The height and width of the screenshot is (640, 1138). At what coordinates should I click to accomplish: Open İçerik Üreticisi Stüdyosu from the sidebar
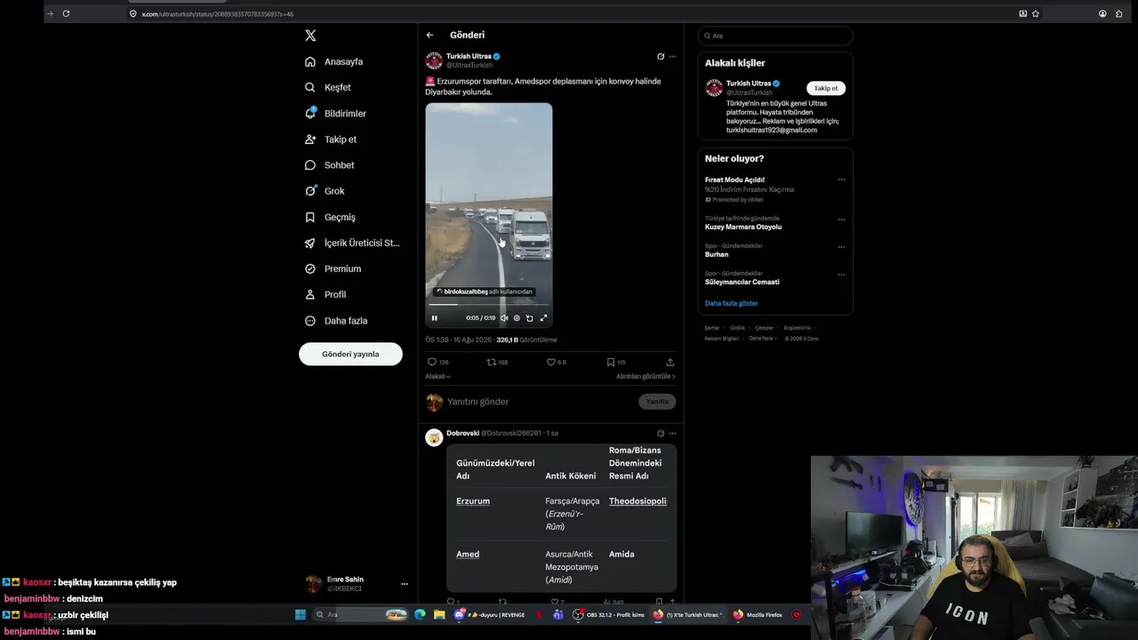point(352,243)
